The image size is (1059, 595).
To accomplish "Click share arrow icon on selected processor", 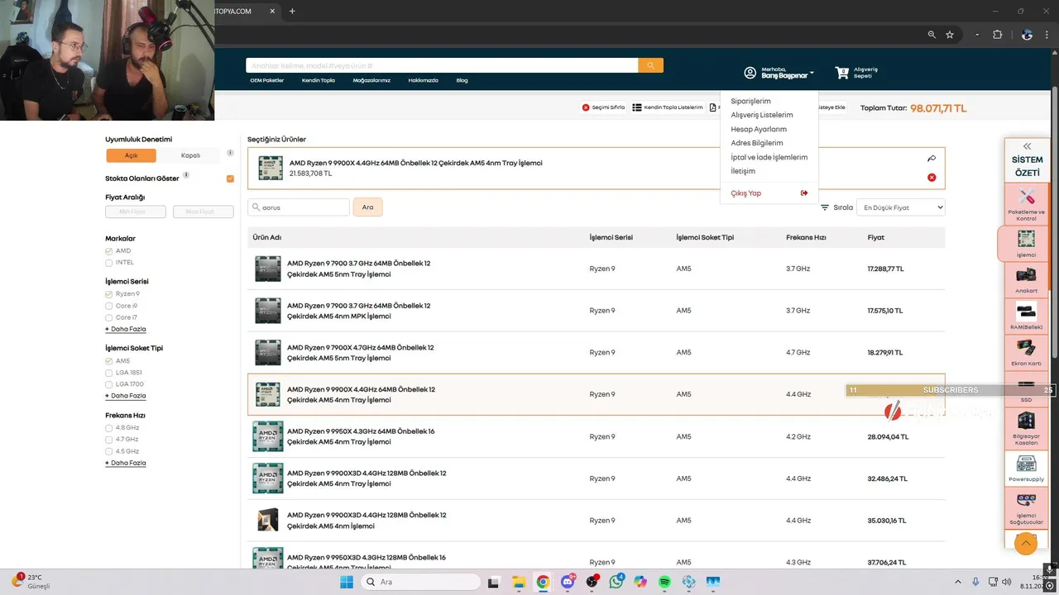I will (932, 159).
